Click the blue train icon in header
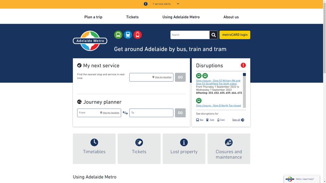The width and height of the screenshot is (326, 183). point(128,35)
